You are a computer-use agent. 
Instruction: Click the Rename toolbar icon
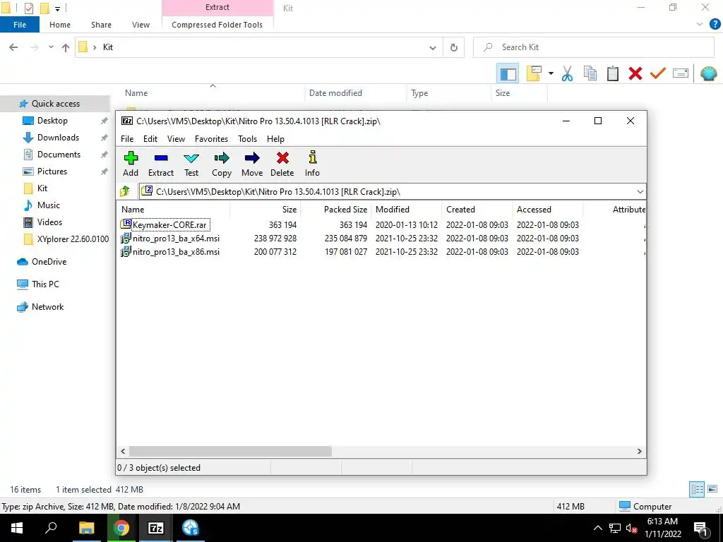coord(681,73)
